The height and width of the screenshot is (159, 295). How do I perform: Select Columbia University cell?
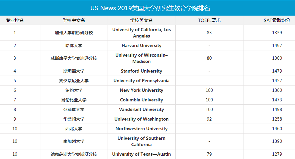click(x=142, y=100)
